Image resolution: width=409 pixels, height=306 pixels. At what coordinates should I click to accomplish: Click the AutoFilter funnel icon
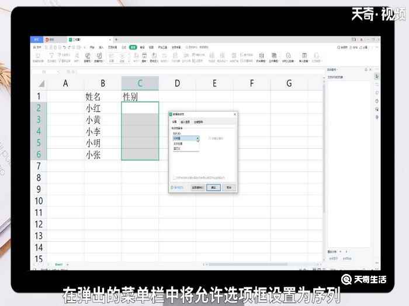coord(51,58)
